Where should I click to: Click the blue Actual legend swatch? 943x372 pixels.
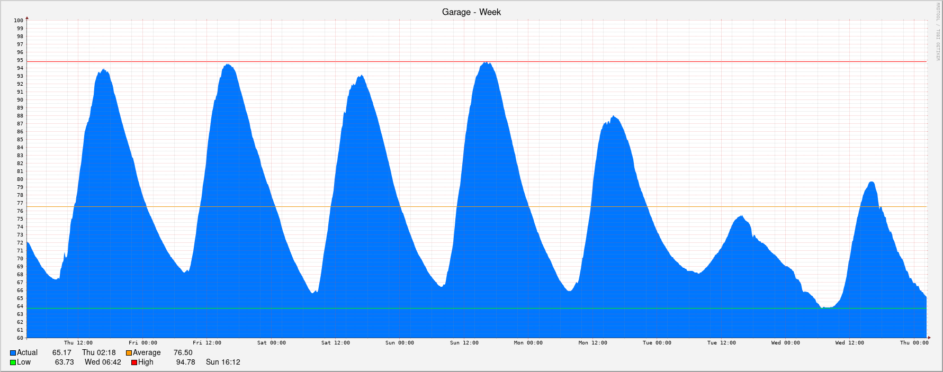13,353
